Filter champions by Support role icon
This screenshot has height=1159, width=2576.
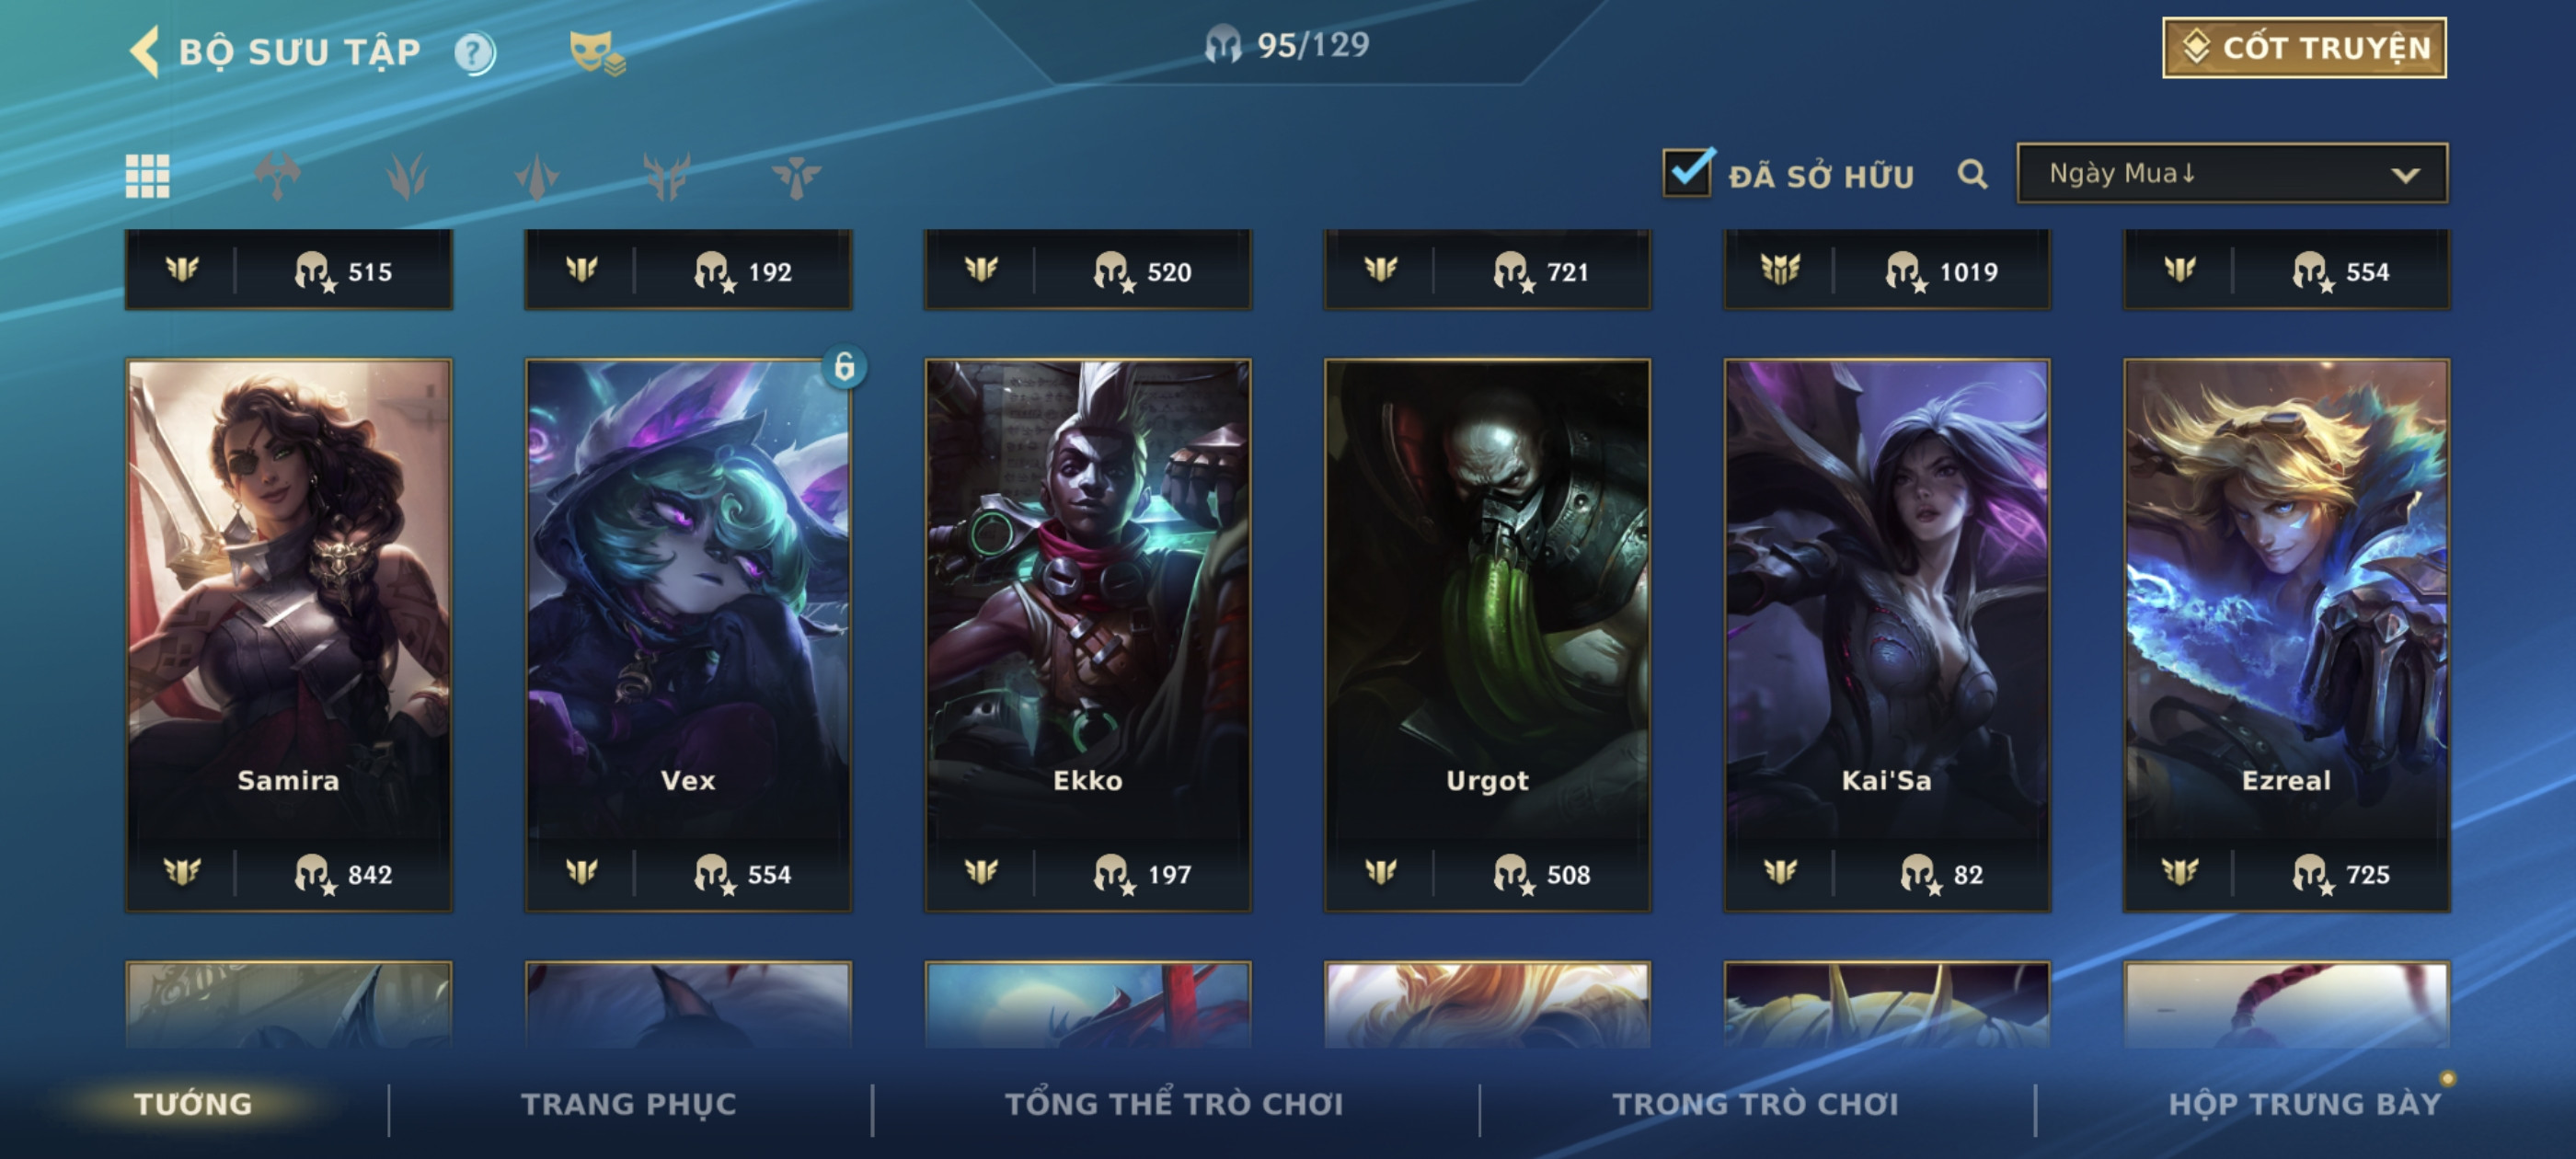click(x=796, y=177)
